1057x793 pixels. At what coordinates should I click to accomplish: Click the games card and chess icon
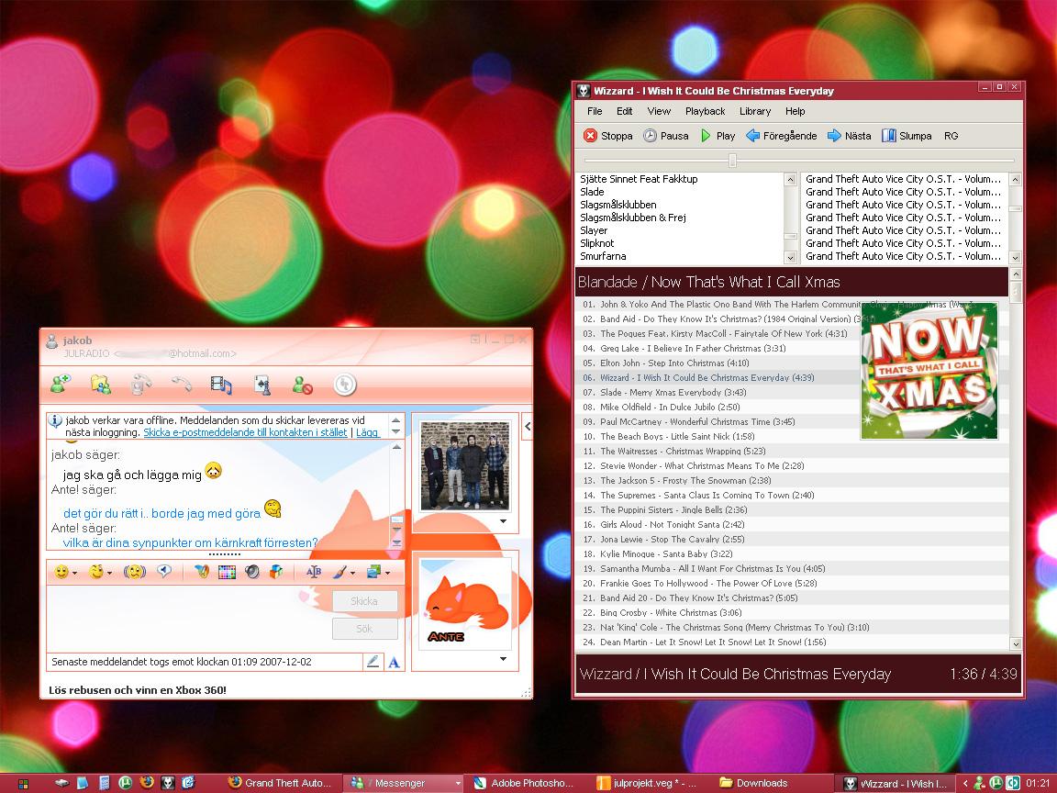[261, 385]
